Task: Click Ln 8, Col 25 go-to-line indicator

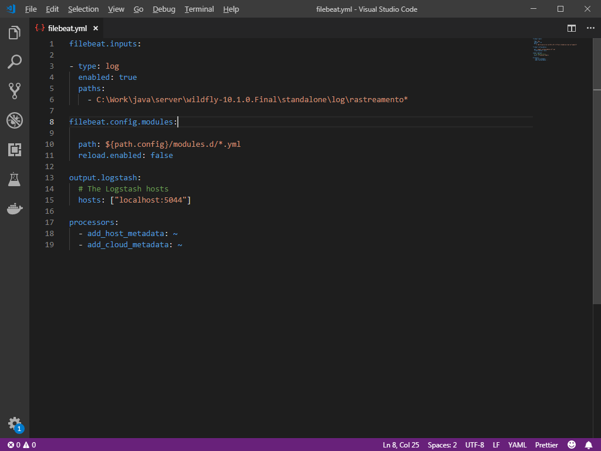Action: [400, 445]
